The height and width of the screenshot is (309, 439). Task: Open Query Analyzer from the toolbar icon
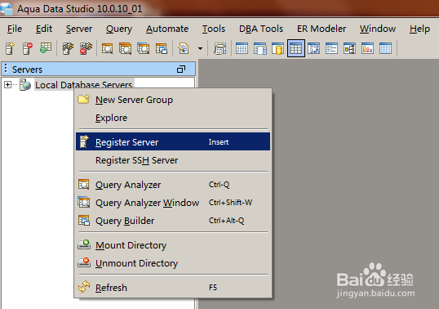107,48
